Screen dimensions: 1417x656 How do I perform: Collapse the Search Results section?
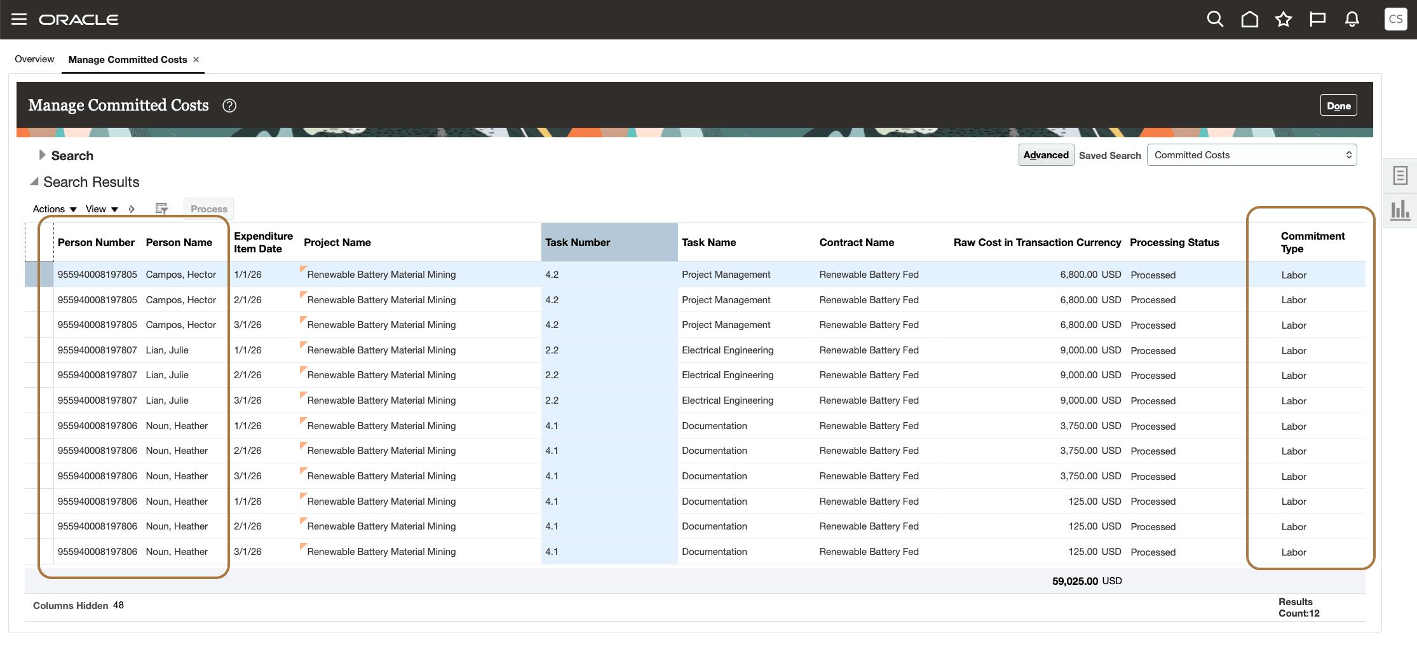tap(34, 182)
